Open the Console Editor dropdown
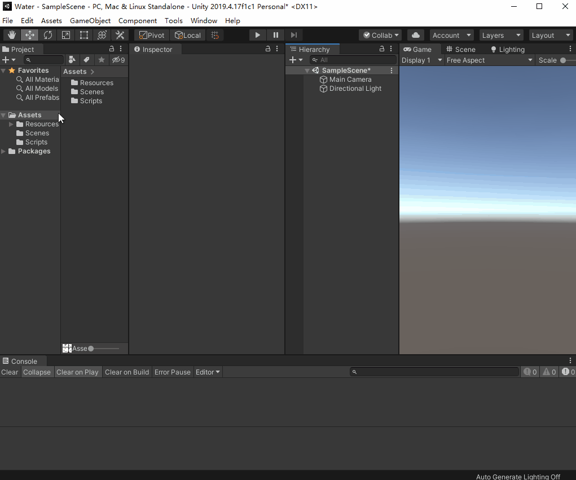 [x=208, y=372]
